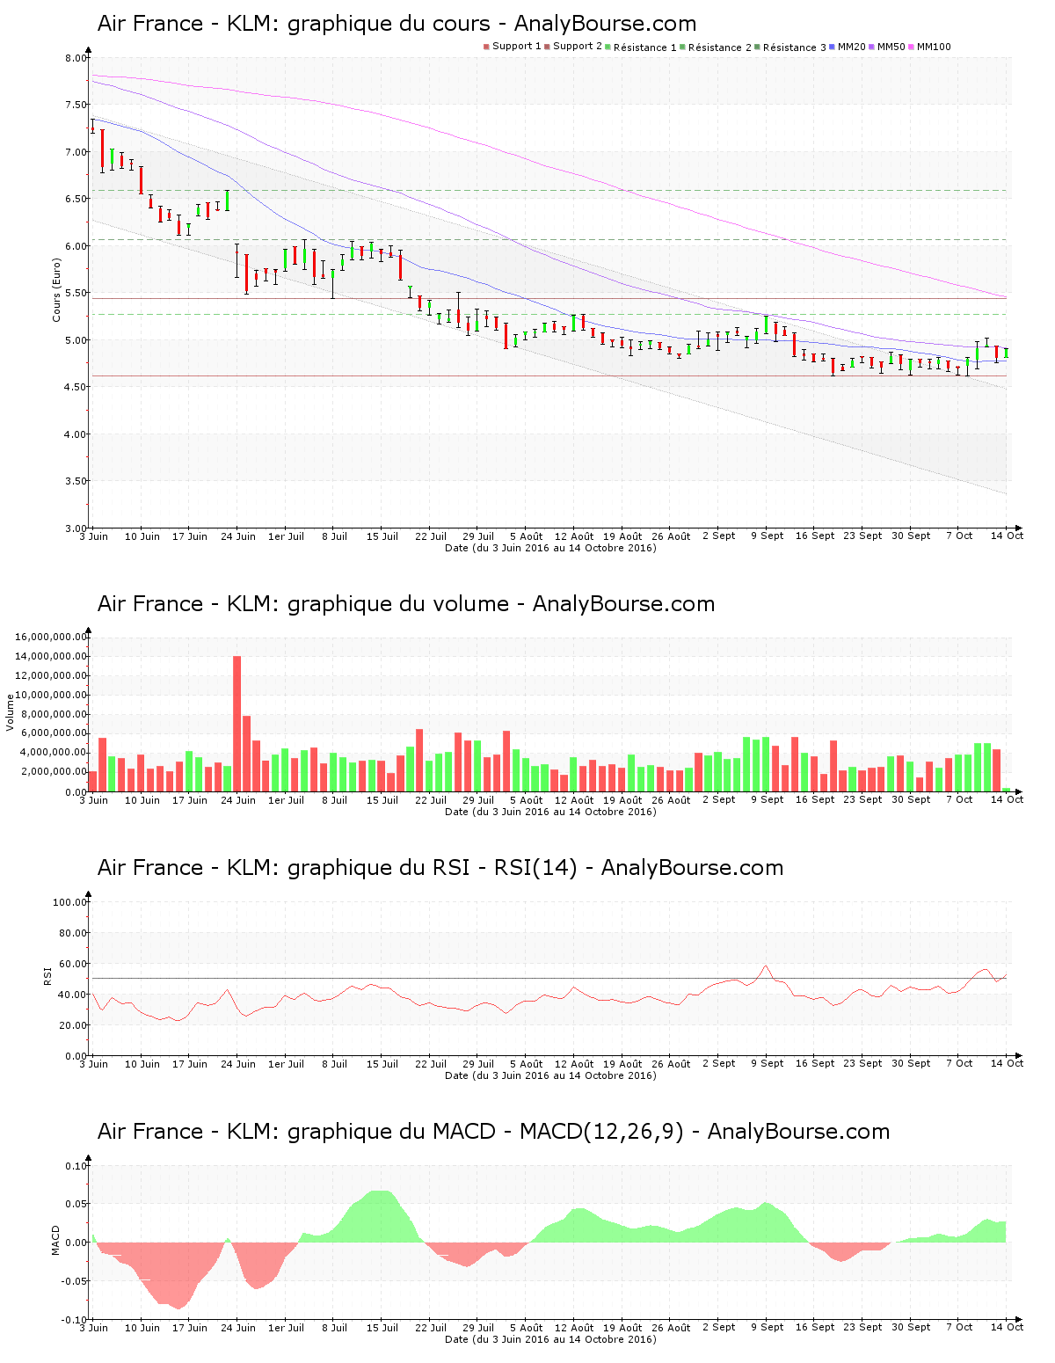Click '1er Juil' date under volume chart
1055x1363 pixels.
(286, 800)
